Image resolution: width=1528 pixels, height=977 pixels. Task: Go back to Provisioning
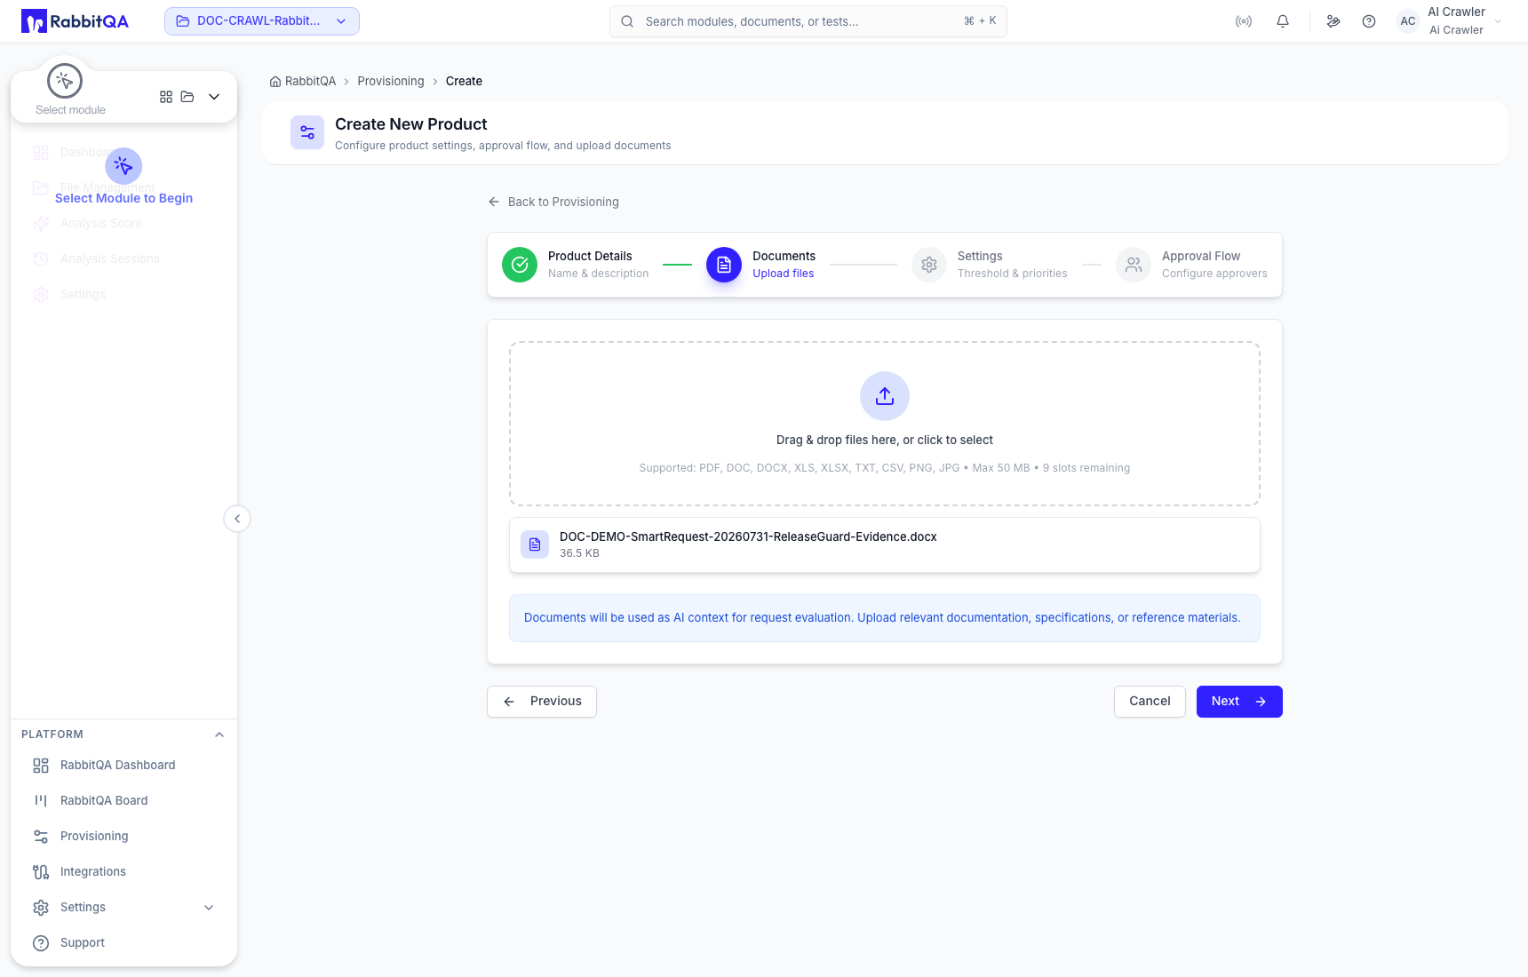coord(553,202)
